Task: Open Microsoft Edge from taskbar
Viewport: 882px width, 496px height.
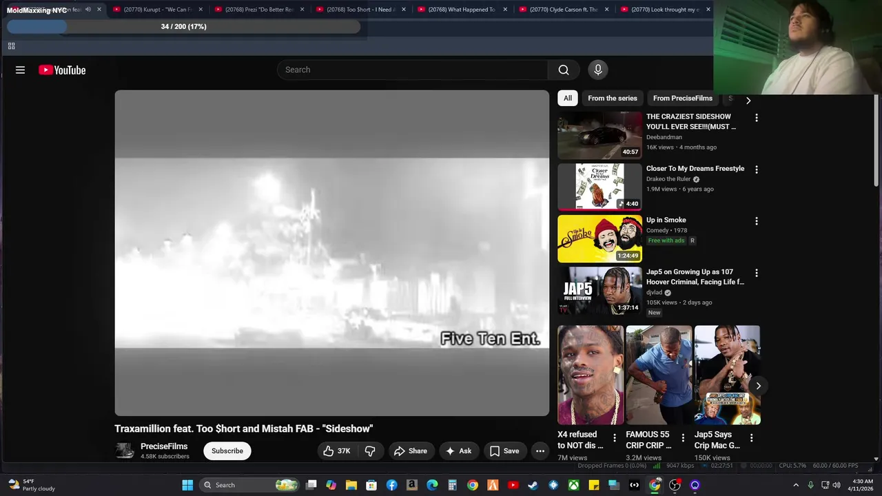Action: click(432, 485)
